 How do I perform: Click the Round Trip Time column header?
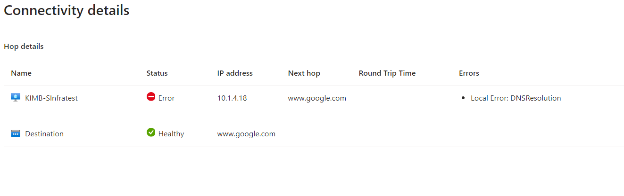point(387,73)
